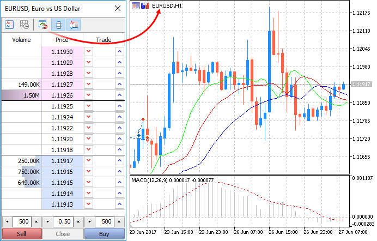Click the show symbol chart icon
The width and height of the screenshot is (377, 241).
tap(43, 25)
